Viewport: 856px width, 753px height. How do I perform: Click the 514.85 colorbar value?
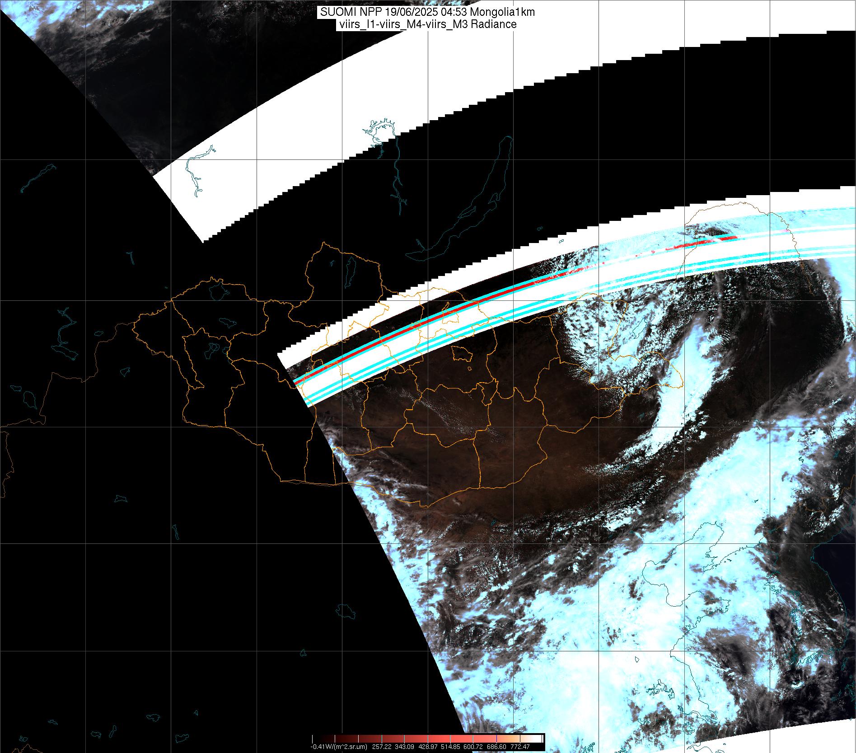(x=450, y=747)
